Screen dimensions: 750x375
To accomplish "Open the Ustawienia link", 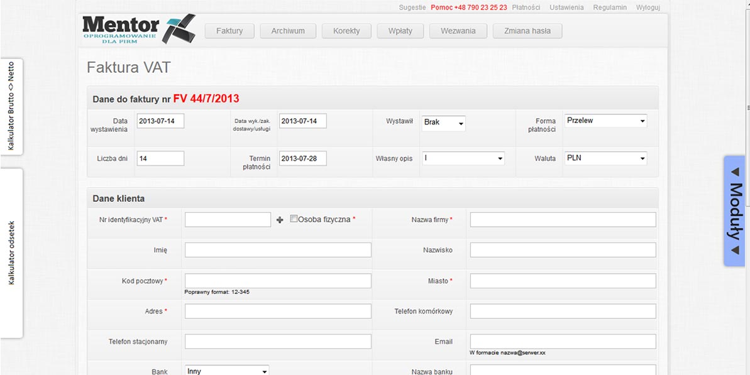I will click(x=566, y=8).
